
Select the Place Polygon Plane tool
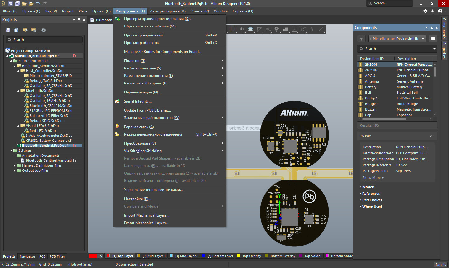286,29
